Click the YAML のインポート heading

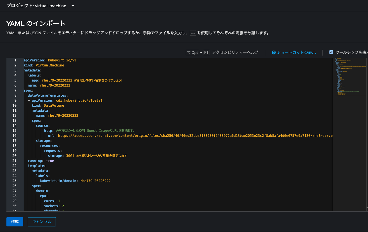36,23
